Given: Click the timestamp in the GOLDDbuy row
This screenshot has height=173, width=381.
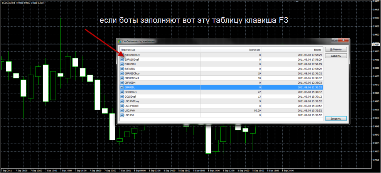Looking at the screenshot, I should coord(310,92).
